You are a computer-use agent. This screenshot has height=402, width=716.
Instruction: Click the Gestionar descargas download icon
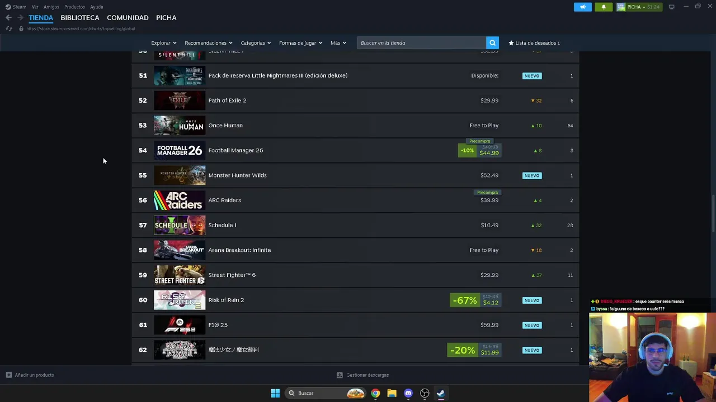point(340,375)
